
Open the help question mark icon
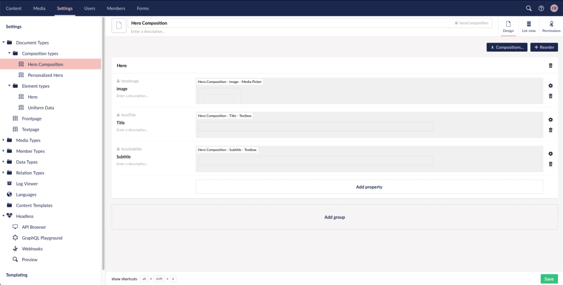(541, 8)
